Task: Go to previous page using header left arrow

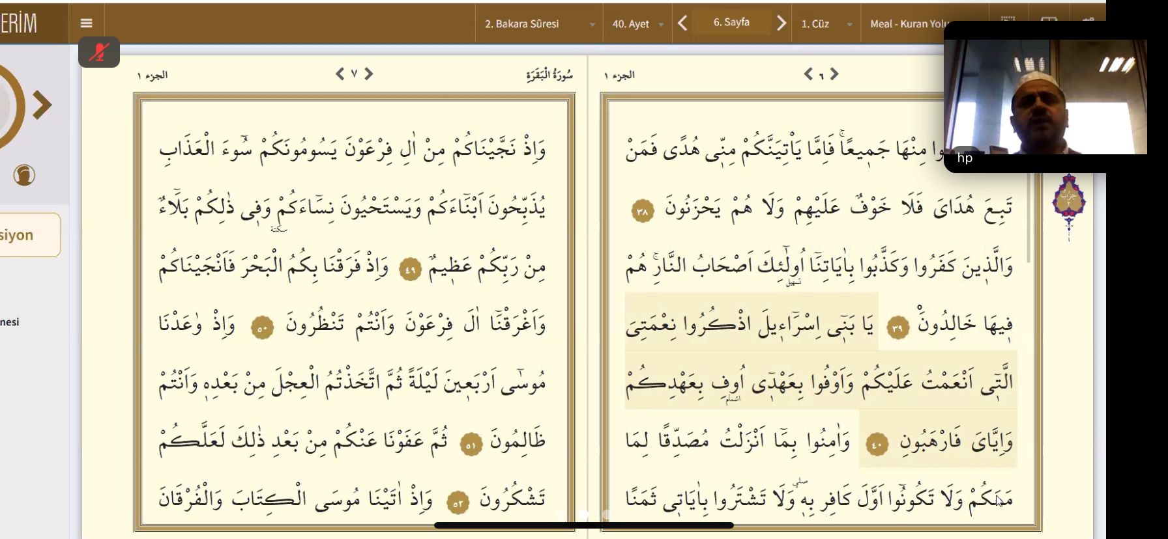Action: [x=682, y=23]
